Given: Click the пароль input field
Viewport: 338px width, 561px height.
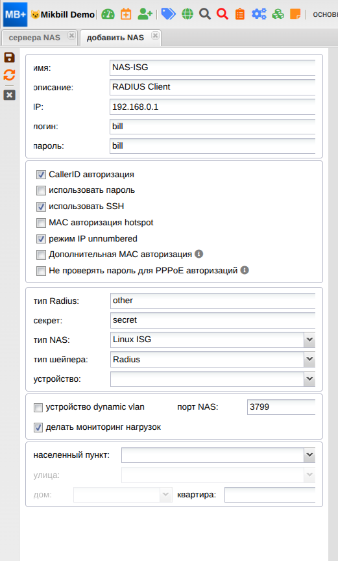Looking at the screenshot, I should click(213, 146).
